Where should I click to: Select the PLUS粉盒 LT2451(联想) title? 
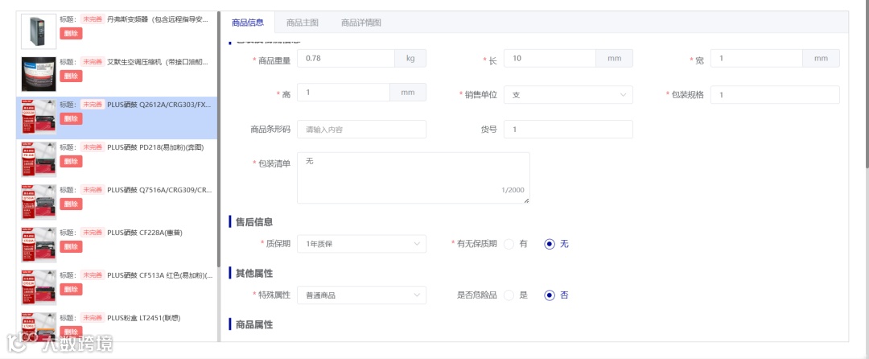pos(144,317)
